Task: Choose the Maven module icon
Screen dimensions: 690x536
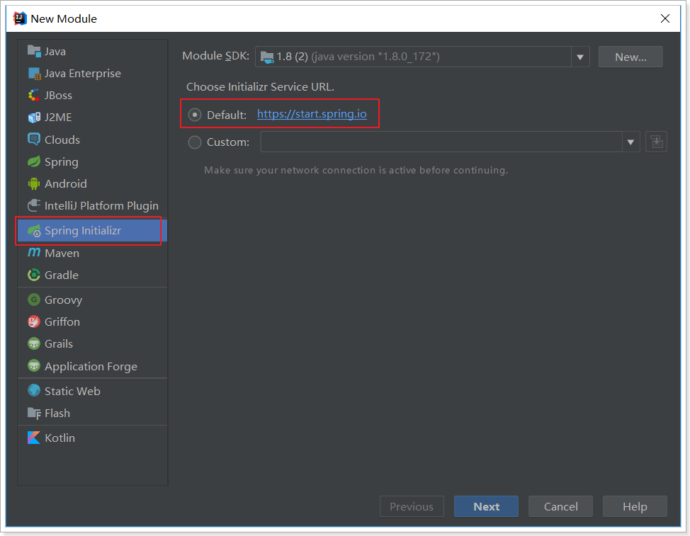Action: click(34, 253)
